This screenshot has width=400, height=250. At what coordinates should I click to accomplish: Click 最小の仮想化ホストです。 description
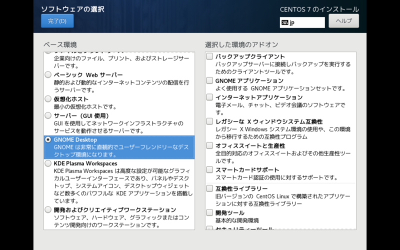click(85, 106)
